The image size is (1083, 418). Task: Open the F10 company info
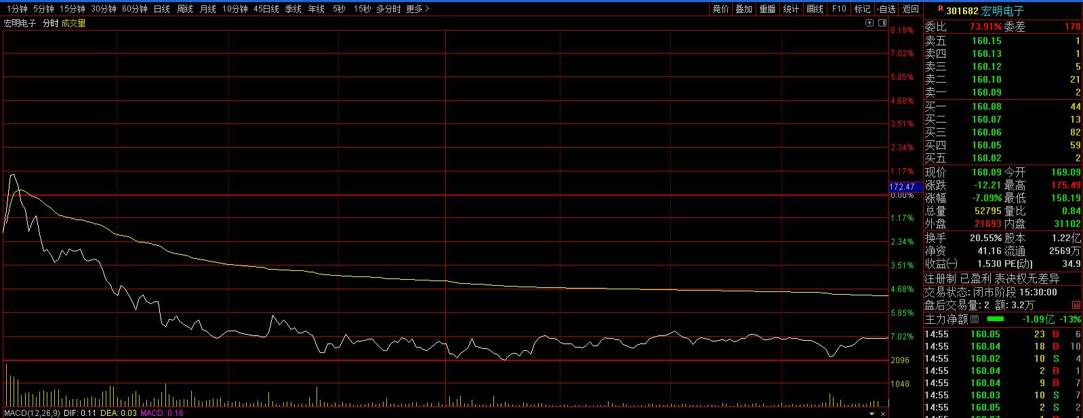838,9
